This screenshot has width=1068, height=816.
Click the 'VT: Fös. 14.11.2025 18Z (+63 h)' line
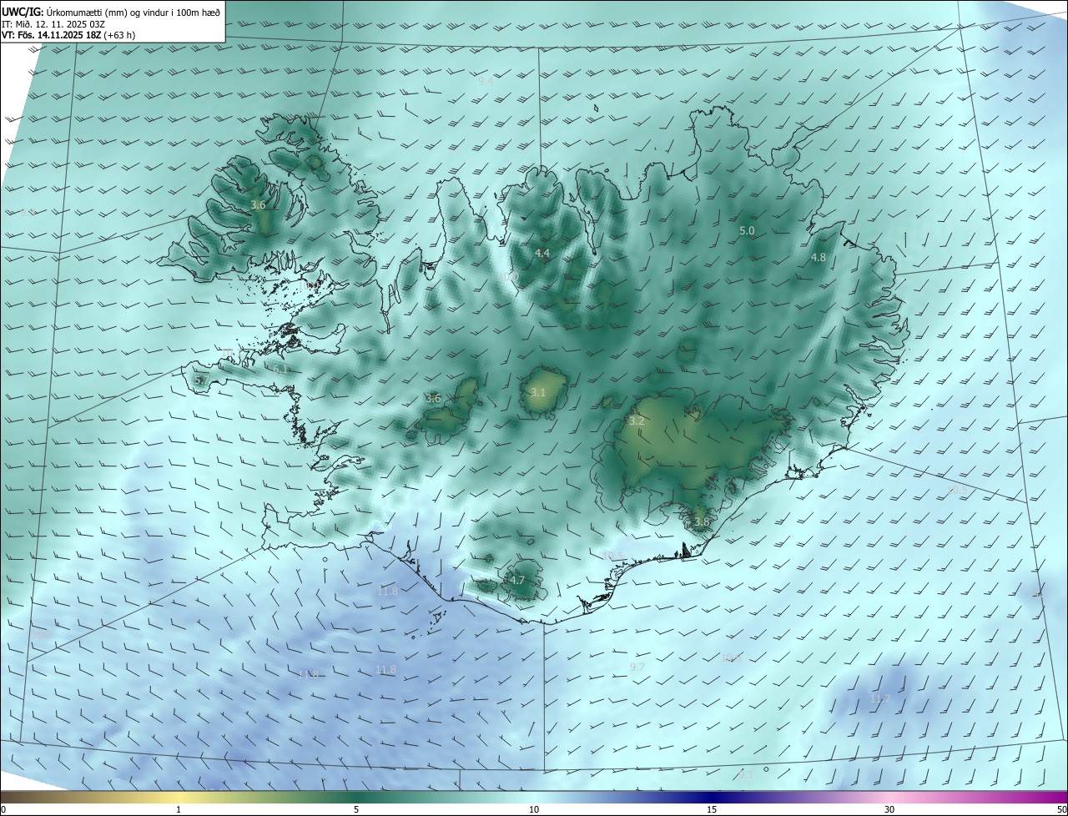point(68,35)
